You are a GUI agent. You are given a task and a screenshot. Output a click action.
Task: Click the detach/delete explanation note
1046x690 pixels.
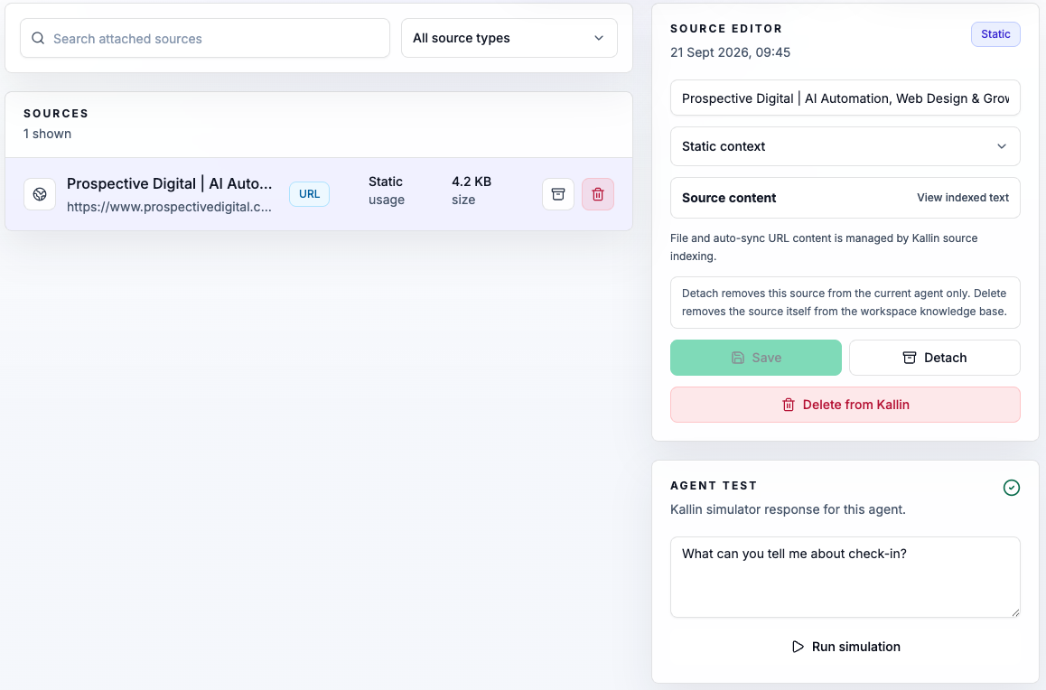coord(845,302)
